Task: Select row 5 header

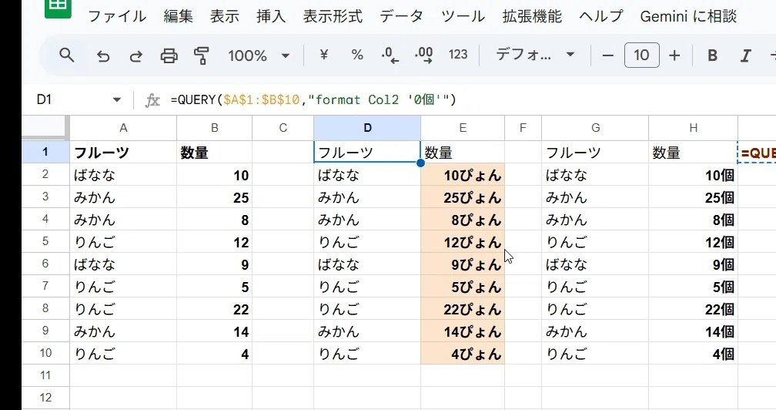Action: pyautogui.click(x=45, y=242)
